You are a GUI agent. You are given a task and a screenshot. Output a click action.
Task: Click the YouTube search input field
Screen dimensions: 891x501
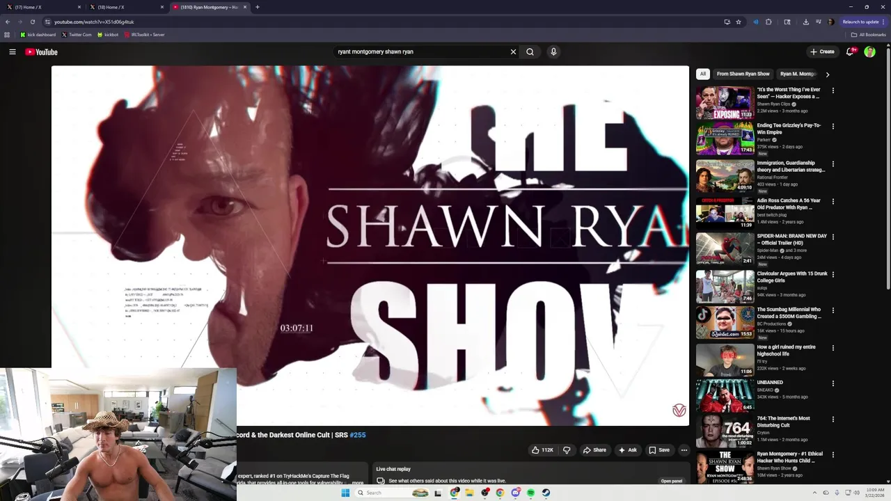421,51
